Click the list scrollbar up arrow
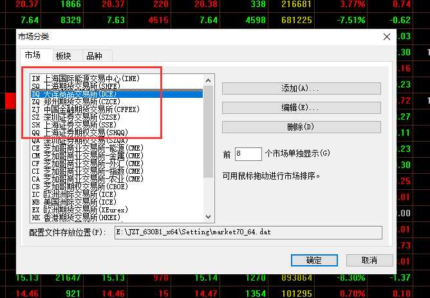Viewport: 430px width, 298px height. click(208, 80)
